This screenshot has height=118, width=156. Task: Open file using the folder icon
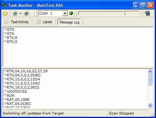[x=5, y=13]
